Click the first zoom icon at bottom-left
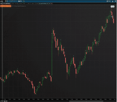The height and width of the screenshot is (102, 117). tap(1, 101)
